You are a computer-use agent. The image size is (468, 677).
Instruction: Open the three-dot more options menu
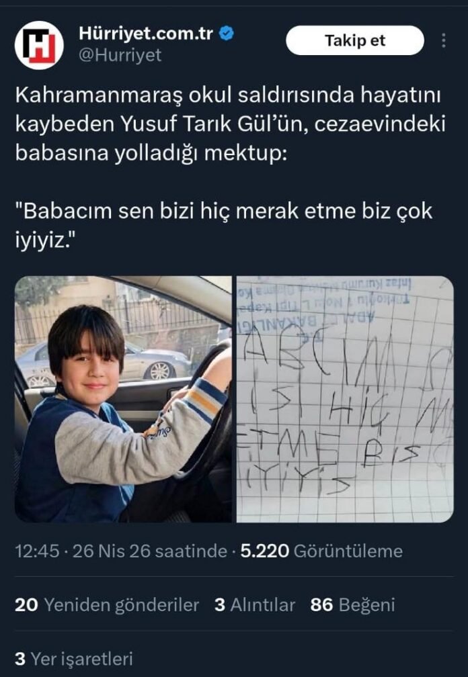[443, 40]
